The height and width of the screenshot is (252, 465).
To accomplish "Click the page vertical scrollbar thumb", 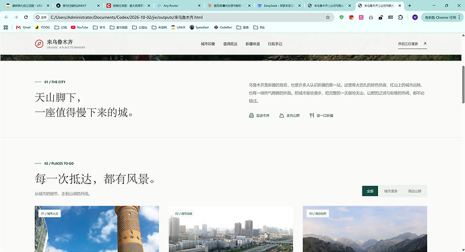I will click(x=463, y=85).
